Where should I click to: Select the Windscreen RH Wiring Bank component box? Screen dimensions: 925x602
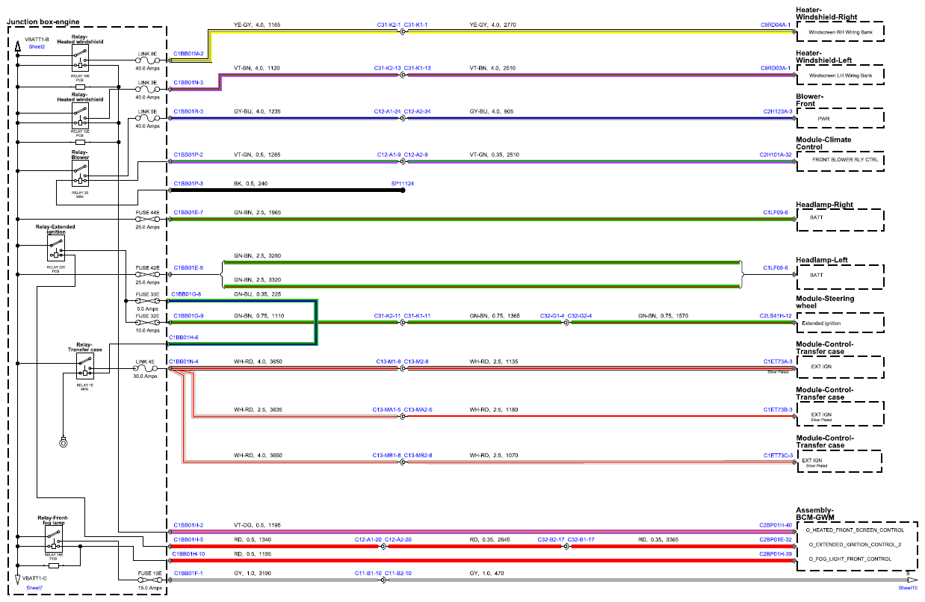[841, 32]
